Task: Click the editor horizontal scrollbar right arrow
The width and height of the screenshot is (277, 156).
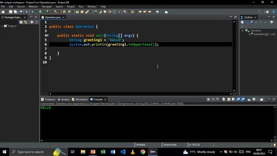Action: click(x=231, y=94)
